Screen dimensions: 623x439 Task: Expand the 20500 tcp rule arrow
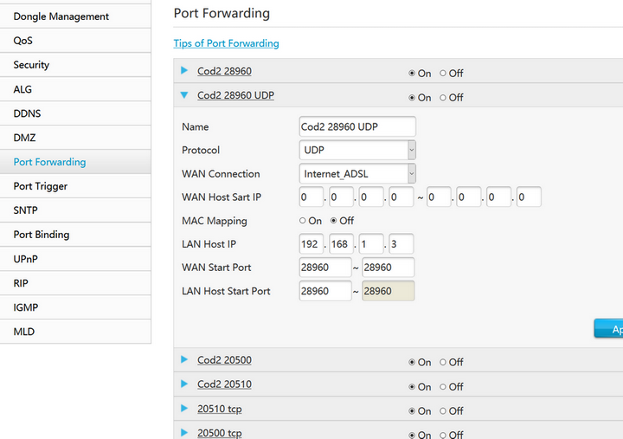[x=184, y=433]
